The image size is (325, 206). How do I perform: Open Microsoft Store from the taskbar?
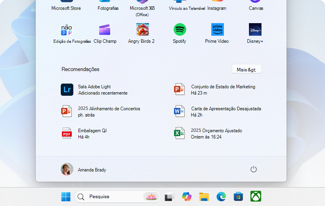(238, 197)
